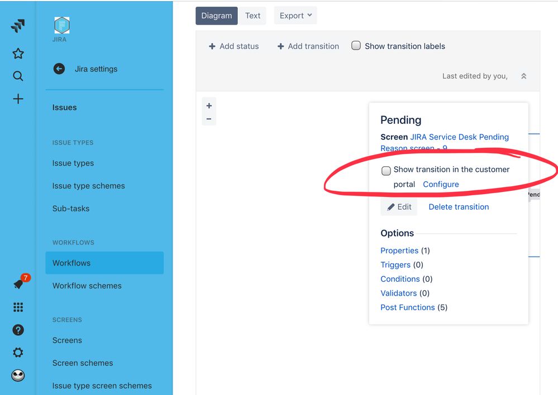Create new item with the plus icon

point(18,99)
